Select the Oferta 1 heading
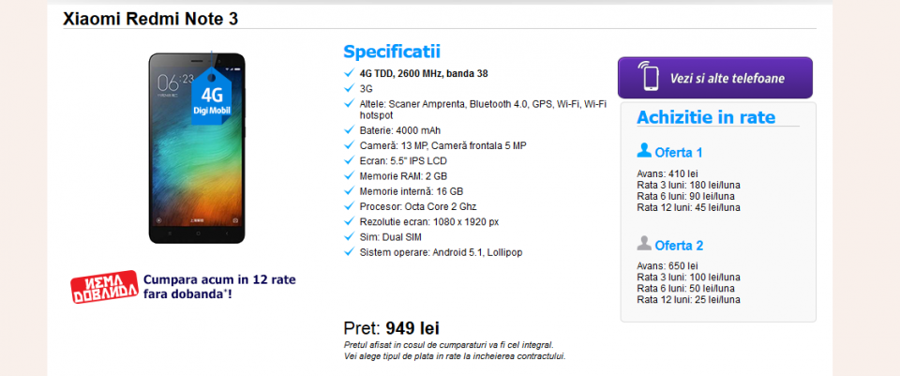Screen dimensions: 900x376 tap(679, 152)
